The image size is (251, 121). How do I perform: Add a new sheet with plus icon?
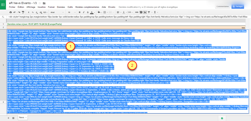(8, 118)
